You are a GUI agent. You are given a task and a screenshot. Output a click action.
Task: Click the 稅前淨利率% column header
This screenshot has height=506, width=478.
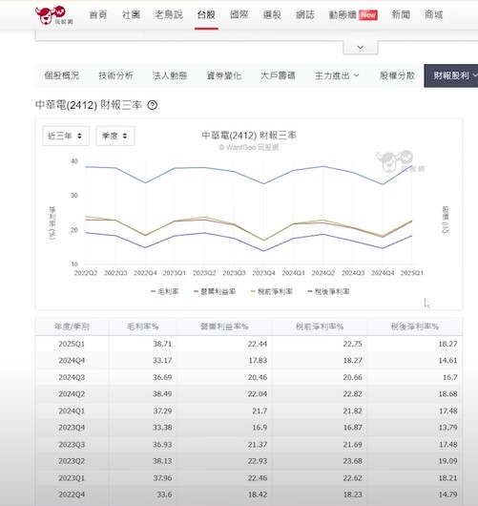[320, 327]
